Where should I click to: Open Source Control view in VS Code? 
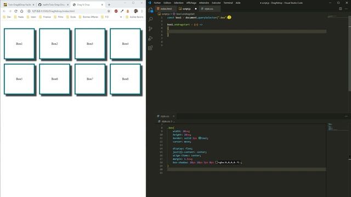(x=151, y=29)
